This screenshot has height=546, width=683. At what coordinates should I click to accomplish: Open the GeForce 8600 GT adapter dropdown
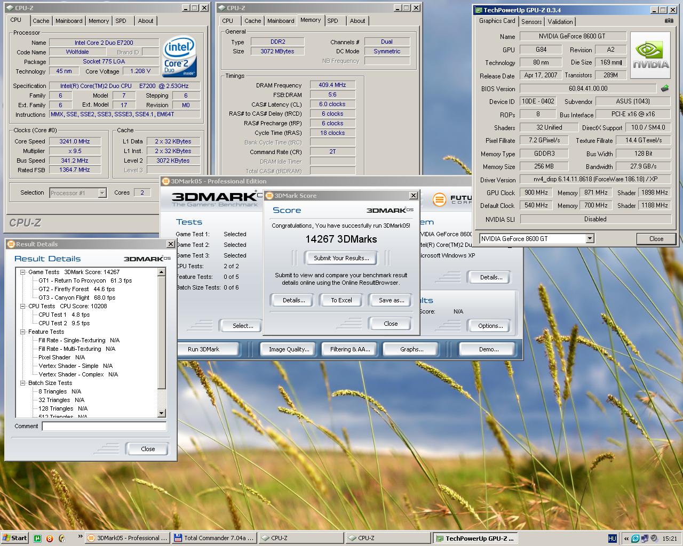click(590, 239)
